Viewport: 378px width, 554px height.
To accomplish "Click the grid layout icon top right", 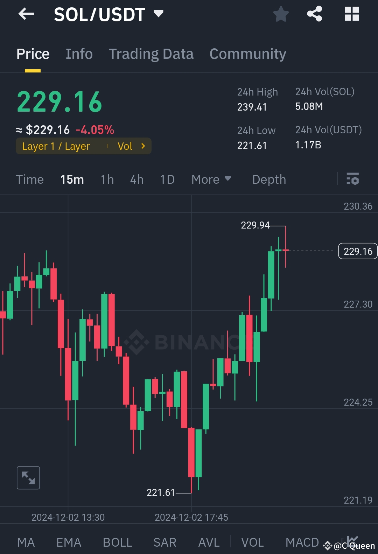I will [x=351, y=14].
